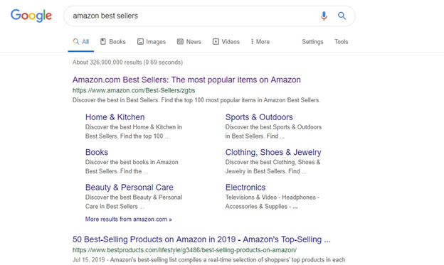Open the Tools filter options
This screenshot has width=444, height=265.
(x=341, y=42)
